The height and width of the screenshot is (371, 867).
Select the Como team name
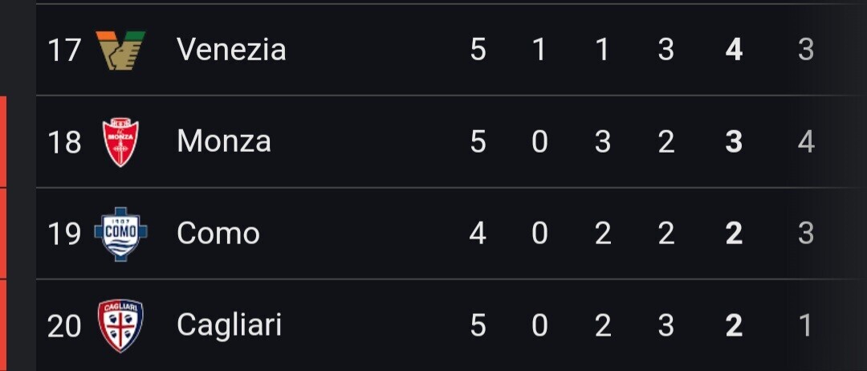click(x=218, y=234)
